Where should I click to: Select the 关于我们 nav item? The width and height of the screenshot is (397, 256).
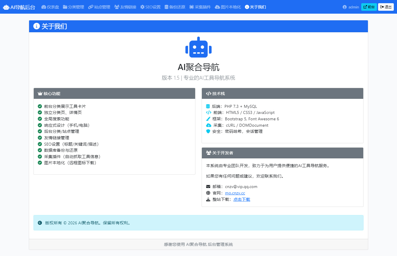[x=255, y=7]
